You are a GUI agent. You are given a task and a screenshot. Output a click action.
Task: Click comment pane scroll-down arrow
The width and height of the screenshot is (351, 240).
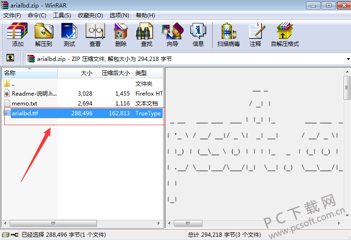347,215
